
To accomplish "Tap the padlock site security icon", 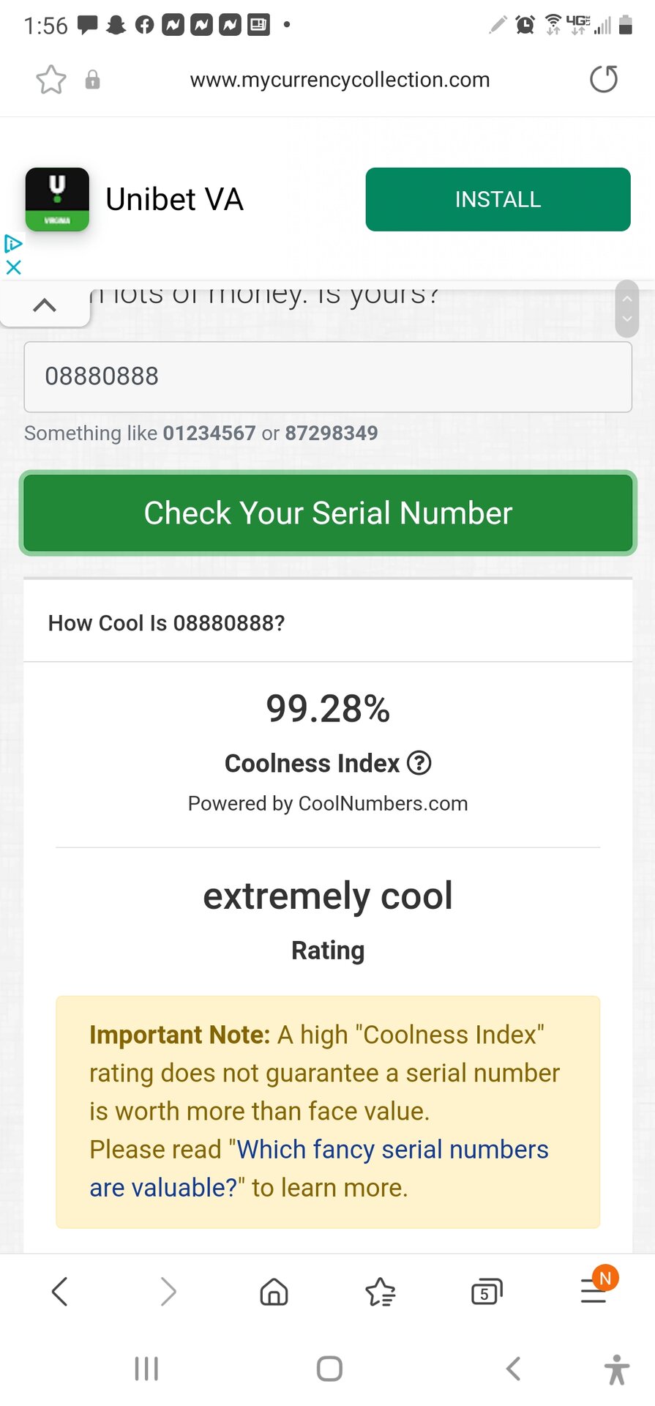I will pyautogui.click(x=92, y=80).
